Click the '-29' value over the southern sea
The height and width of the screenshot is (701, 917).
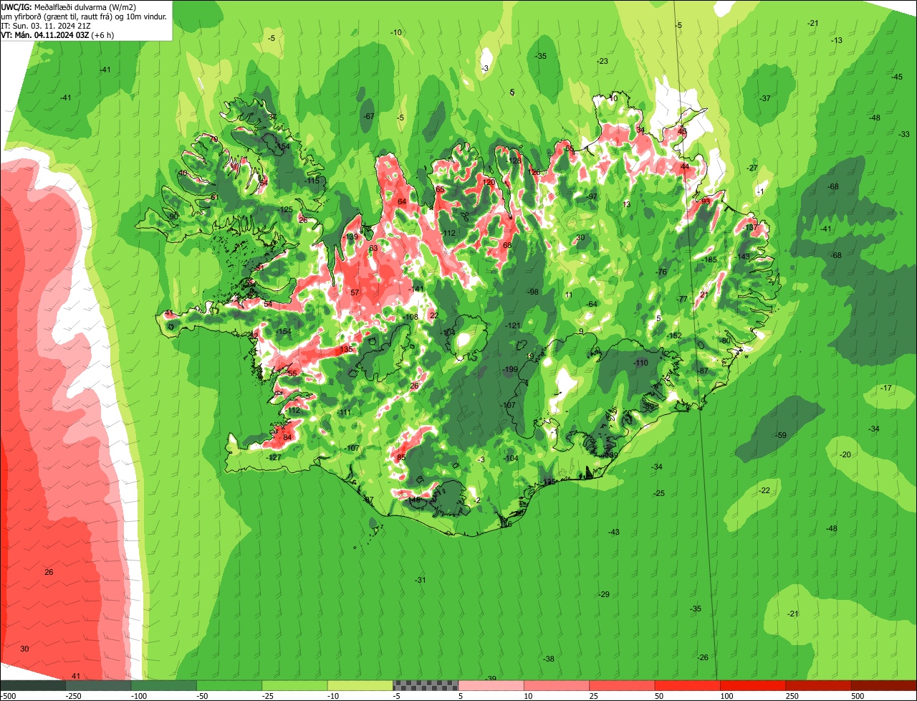tap(604, 594)
